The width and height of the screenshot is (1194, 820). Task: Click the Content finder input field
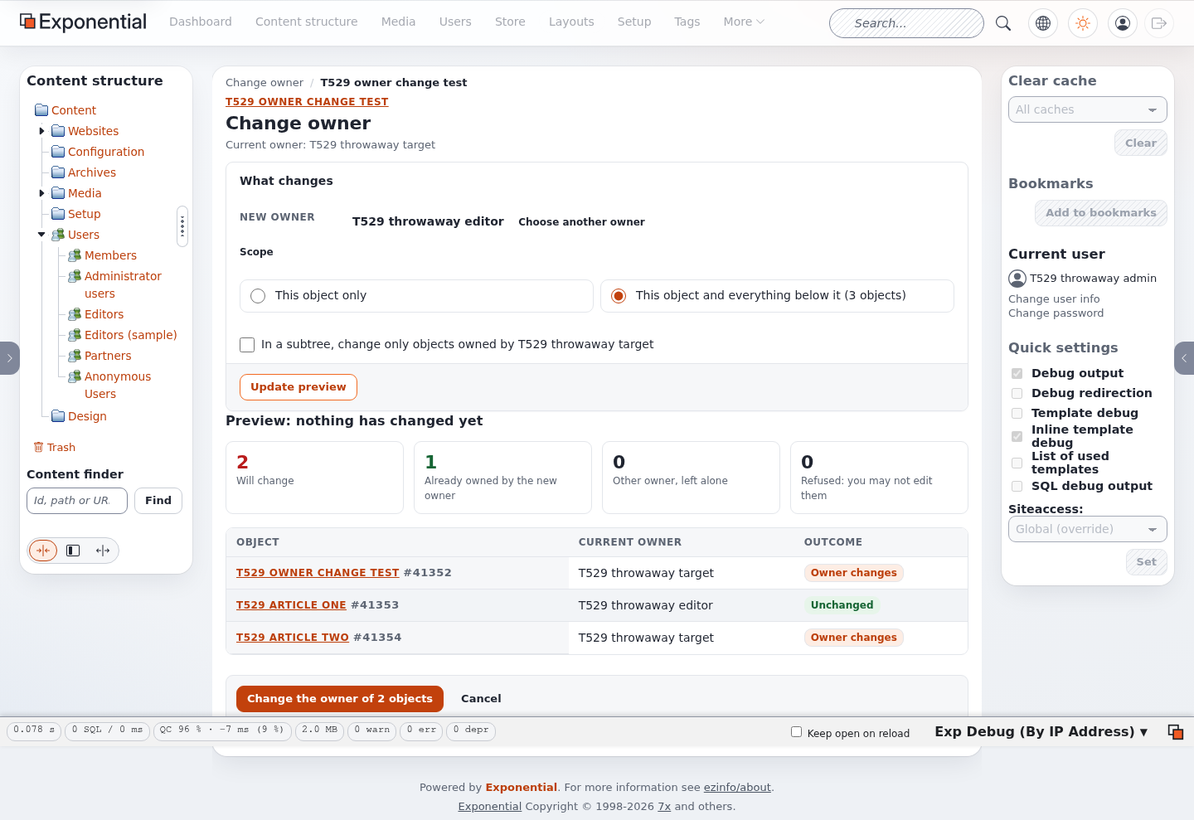click(x=77, y=501)
